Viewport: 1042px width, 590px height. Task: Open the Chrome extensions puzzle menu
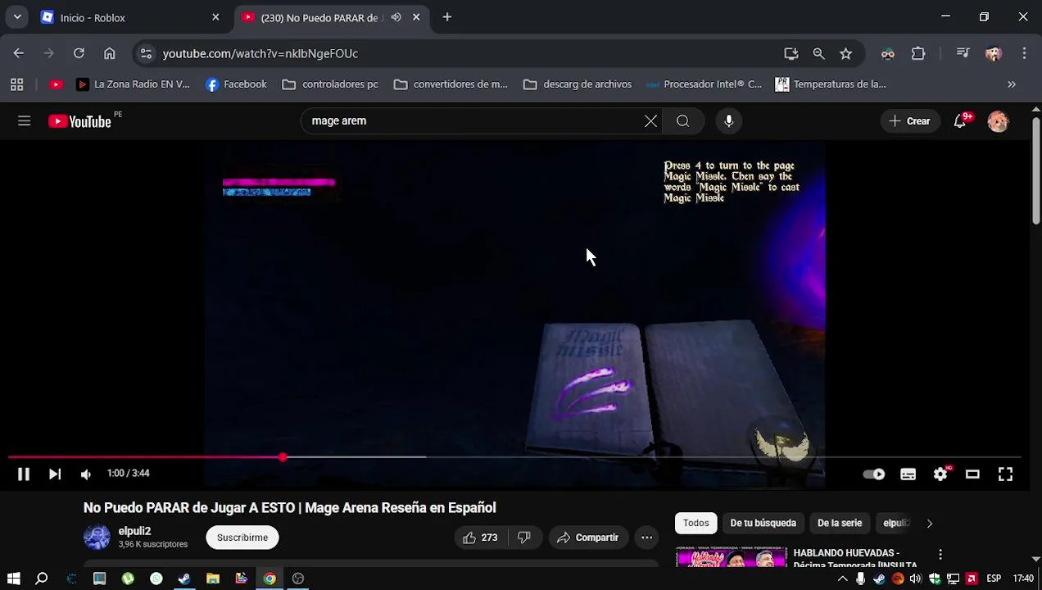pos(918,53)
